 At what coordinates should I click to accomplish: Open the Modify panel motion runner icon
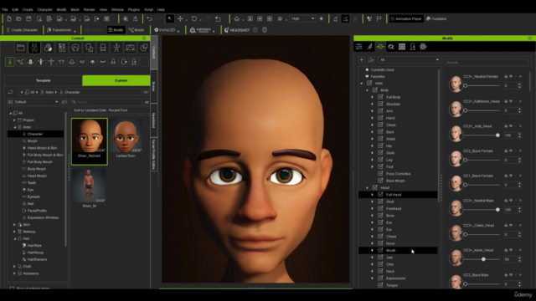pos(369,47)
